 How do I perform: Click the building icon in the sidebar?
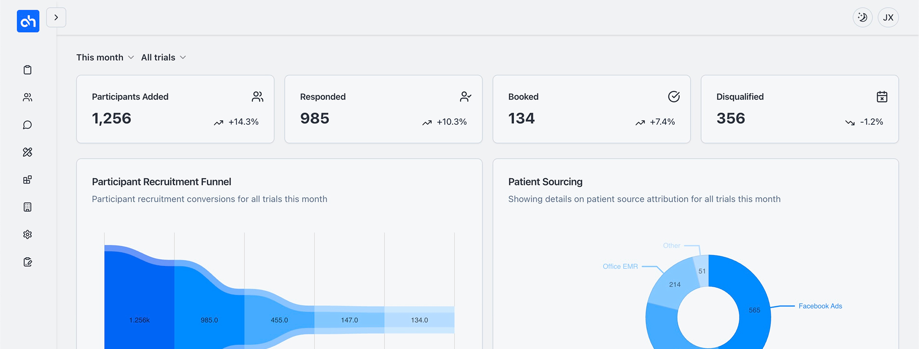[x=28, y=207]
